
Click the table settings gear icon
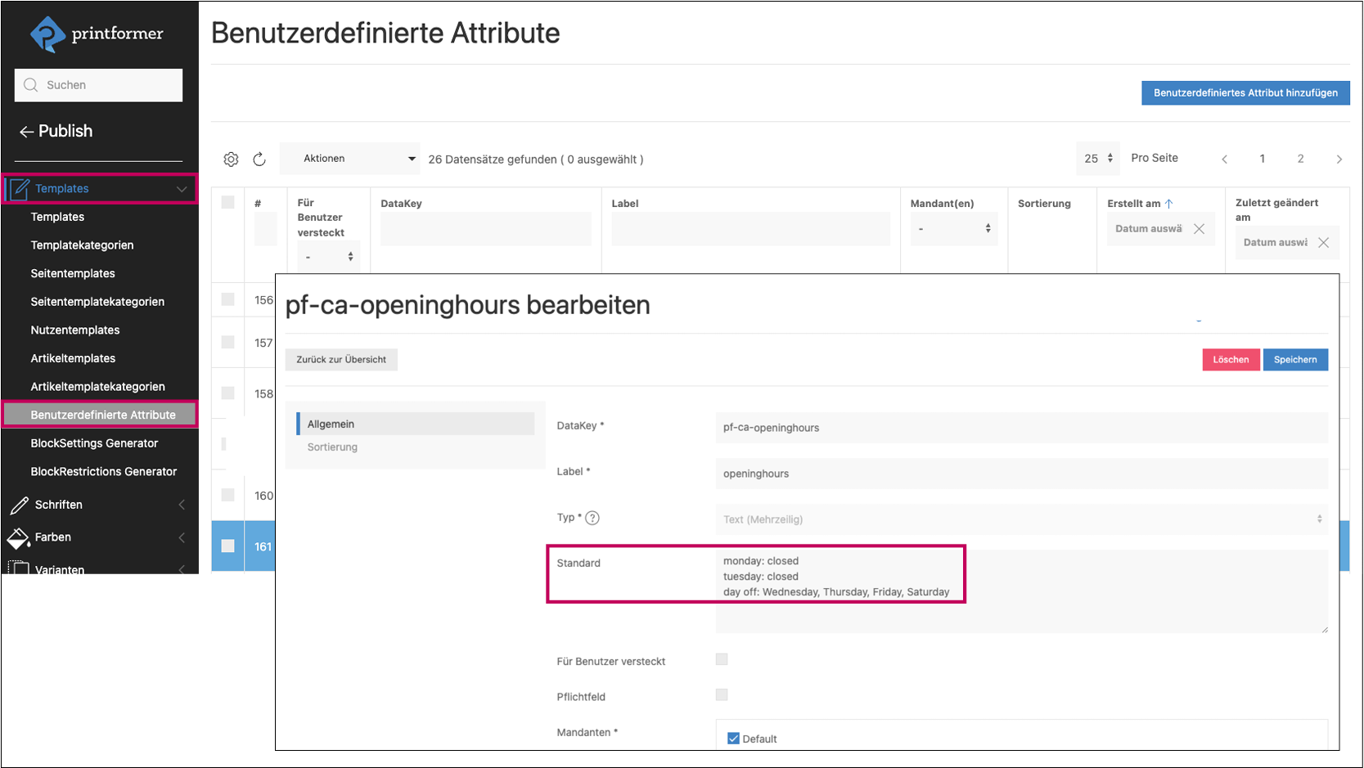pos(231,159)
